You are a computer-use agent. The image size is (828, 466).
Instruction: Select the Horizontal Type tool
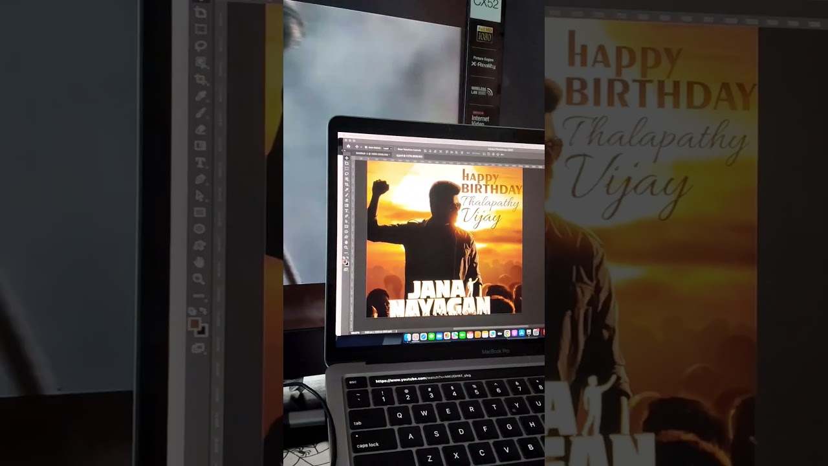(347, 211)
